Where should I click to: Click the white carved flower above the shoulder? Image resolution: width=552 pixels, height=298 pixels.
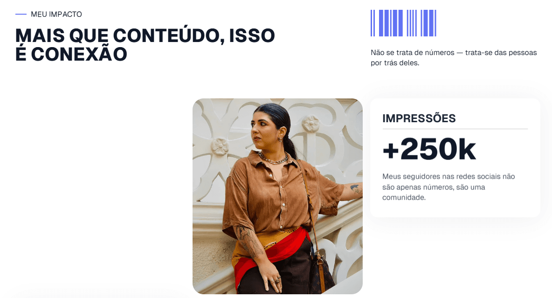tap(220, 146)
